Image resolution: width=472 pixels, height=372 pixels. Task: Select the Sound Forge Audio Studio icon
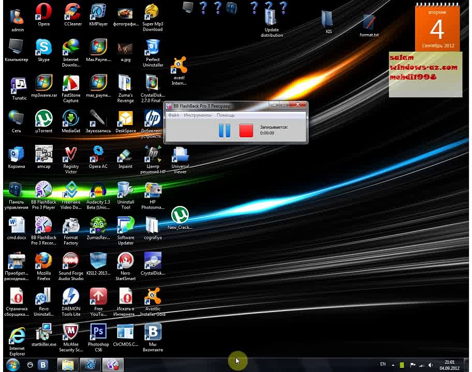[71, 267]
